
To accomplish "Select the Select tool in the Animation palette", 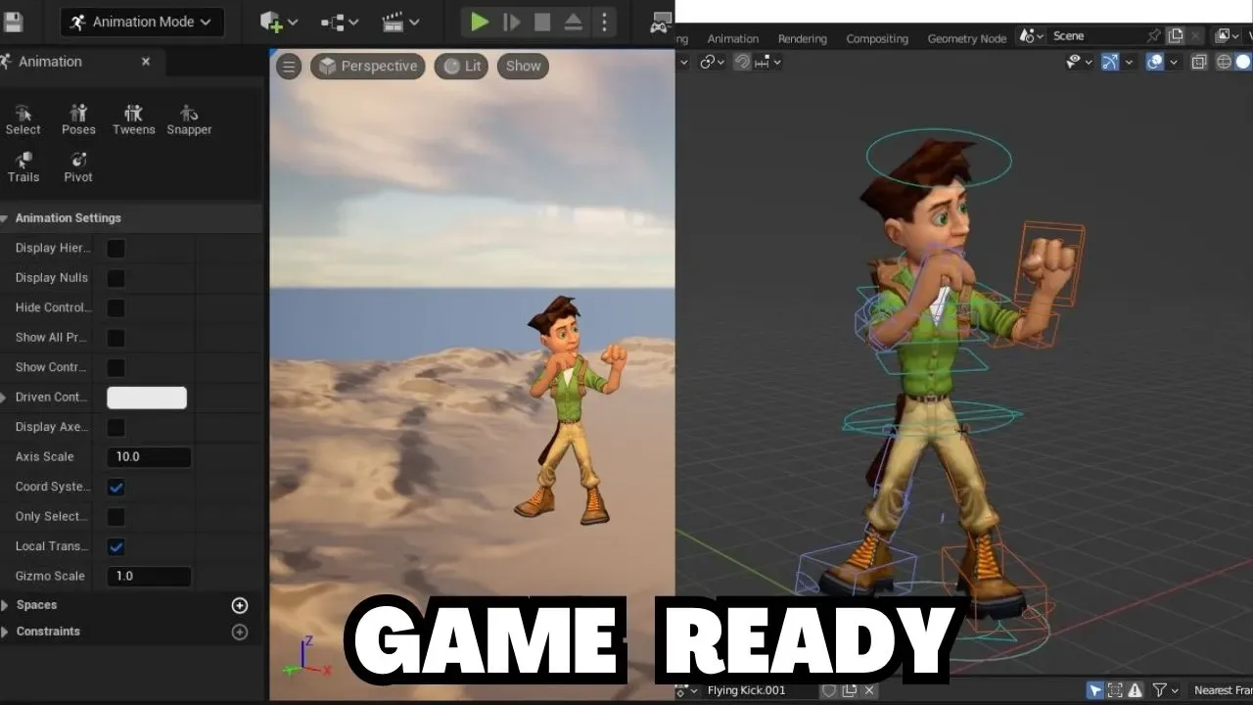I will (23, 117).
